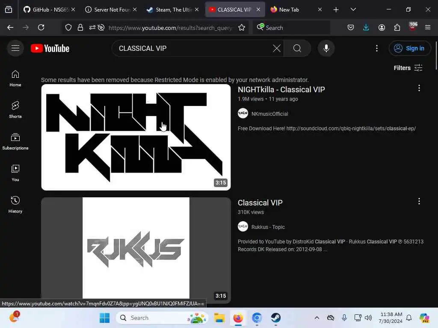438x328 pixels.
Task: Open the Classical VIP 310K views title
Action: pyautogui.click(x=260, y=203)
